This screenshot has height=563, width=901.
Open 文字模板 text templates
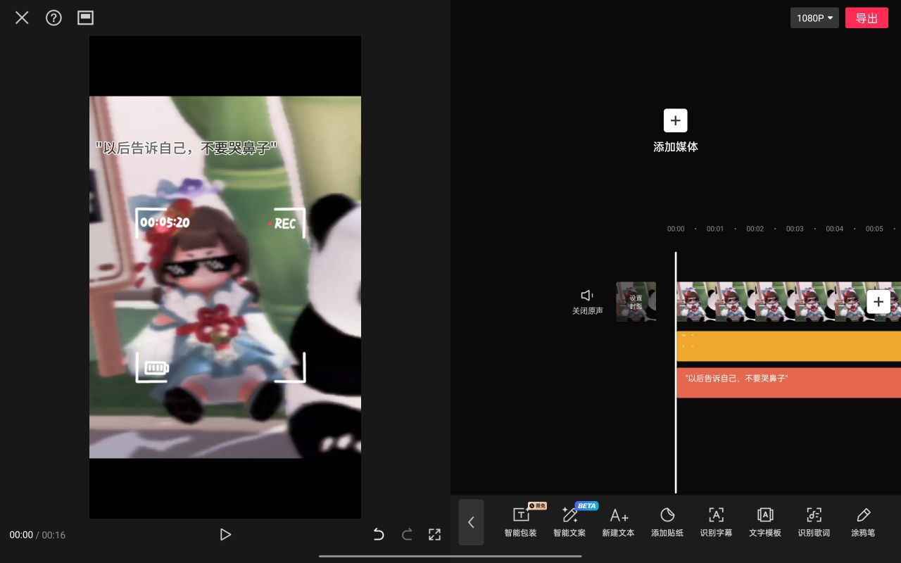pos(765,522)
